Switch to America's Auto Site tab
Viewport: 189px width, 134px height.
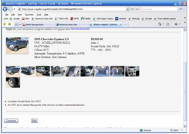pyautogui.click(x=72, y=25)
